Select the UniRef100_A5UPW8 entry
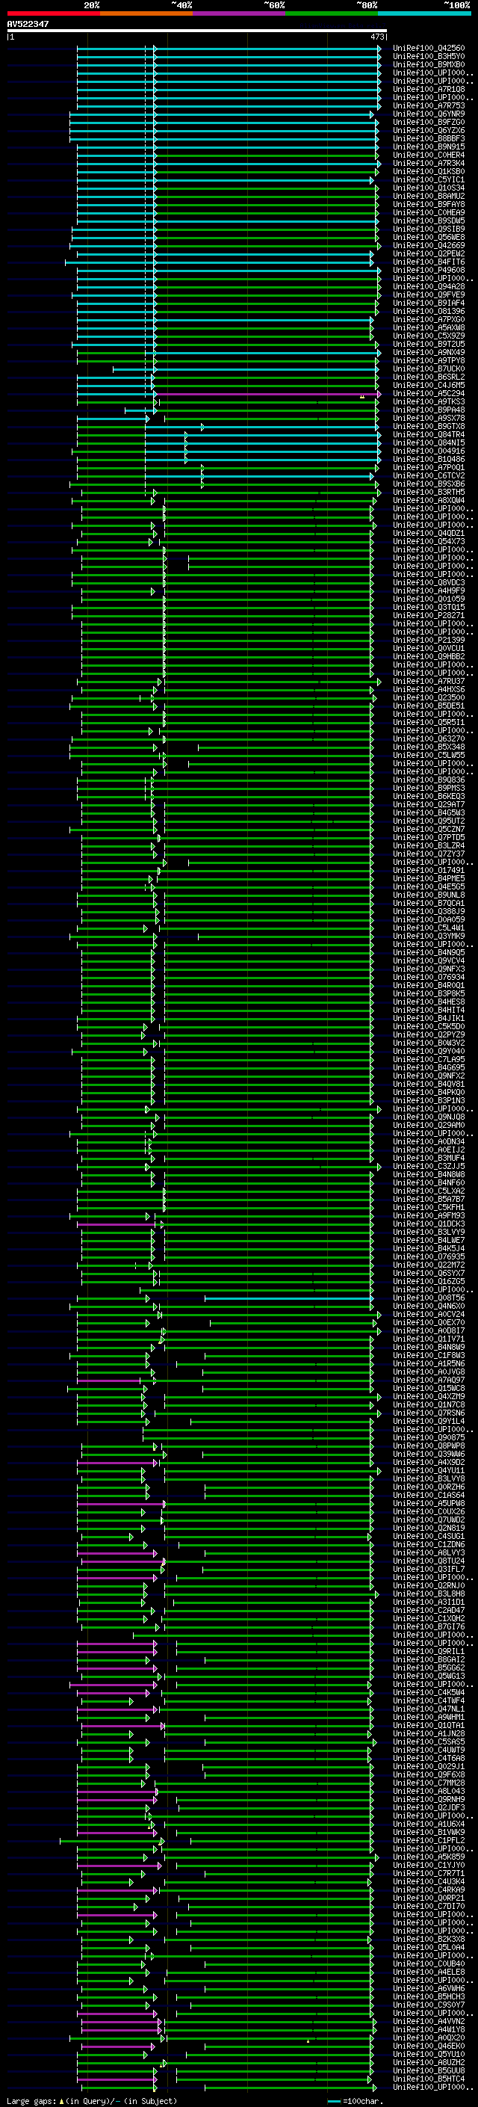 pyautogui.click(x=428, y=1503)
